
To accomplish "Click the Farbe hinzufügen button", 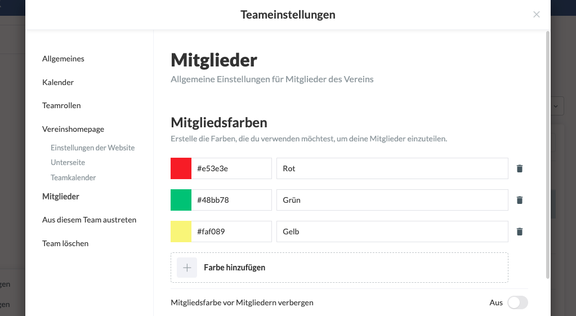I will click(234, 268).
